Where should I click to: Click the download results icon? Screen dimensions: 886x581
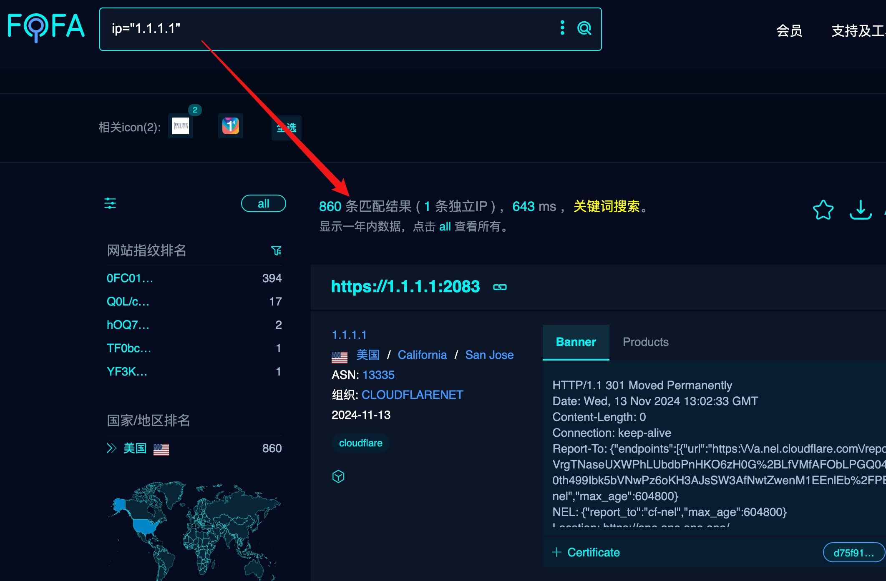click(x=861, y=210)
